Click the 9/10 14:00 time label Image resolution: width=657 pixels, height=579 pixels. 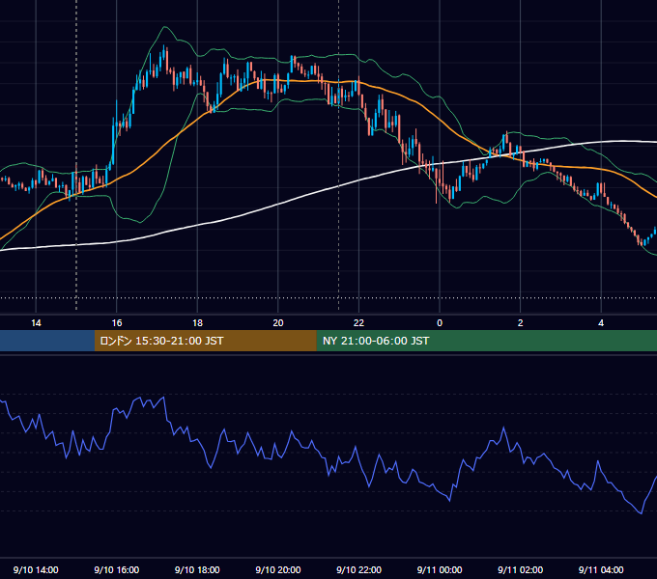(36, 569)
